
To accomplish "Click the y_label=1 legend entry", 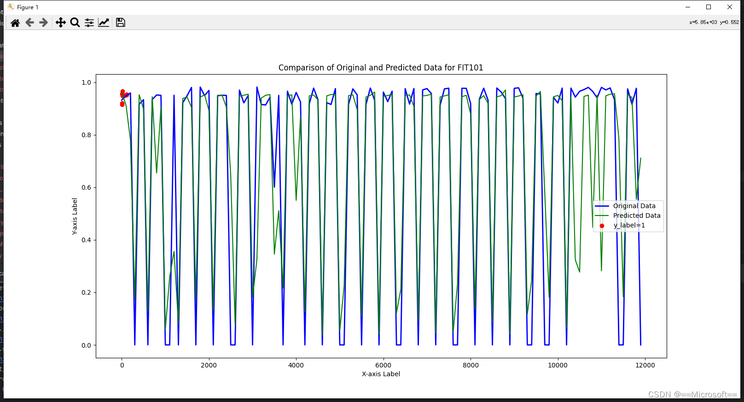I will 629,225.
